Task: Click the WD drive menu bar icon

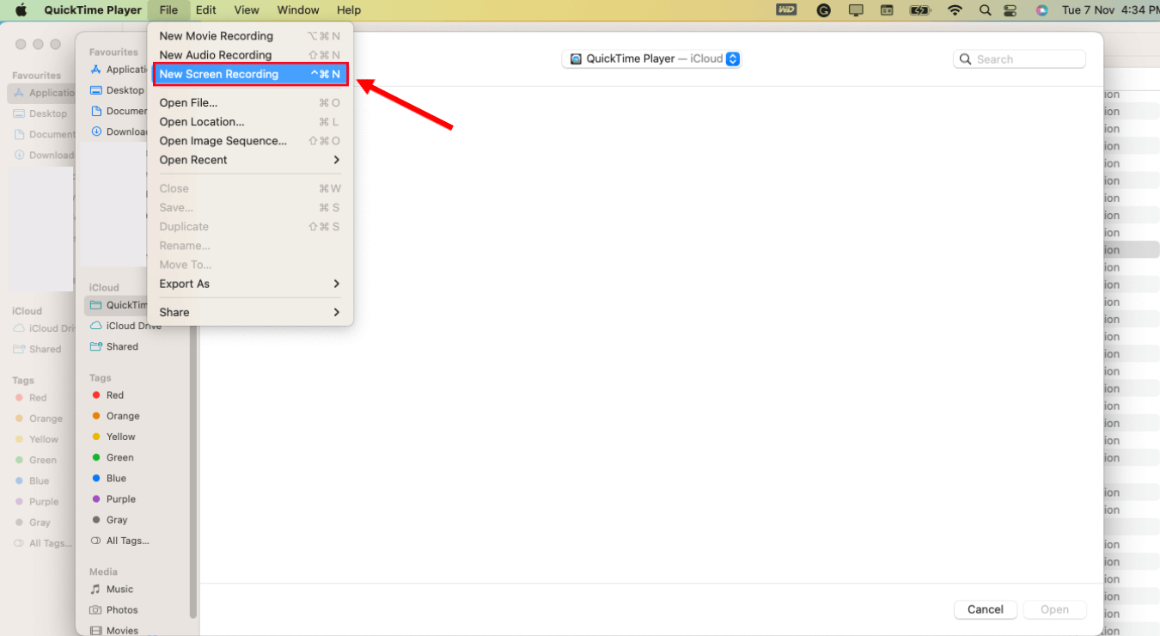Action: [786, 10]
